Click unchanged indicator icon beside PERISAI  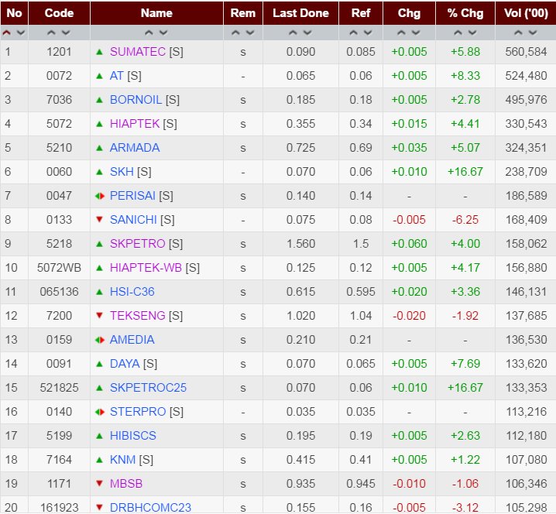pos(100,196)
